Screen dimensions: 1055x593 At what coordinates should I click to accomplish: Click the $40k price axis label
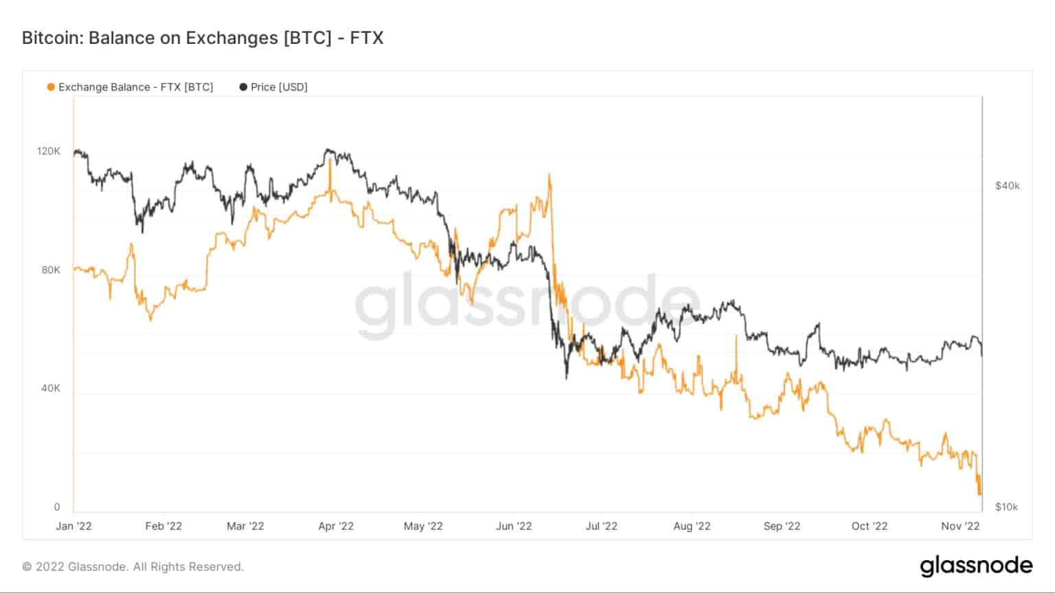pos(1008,186)
